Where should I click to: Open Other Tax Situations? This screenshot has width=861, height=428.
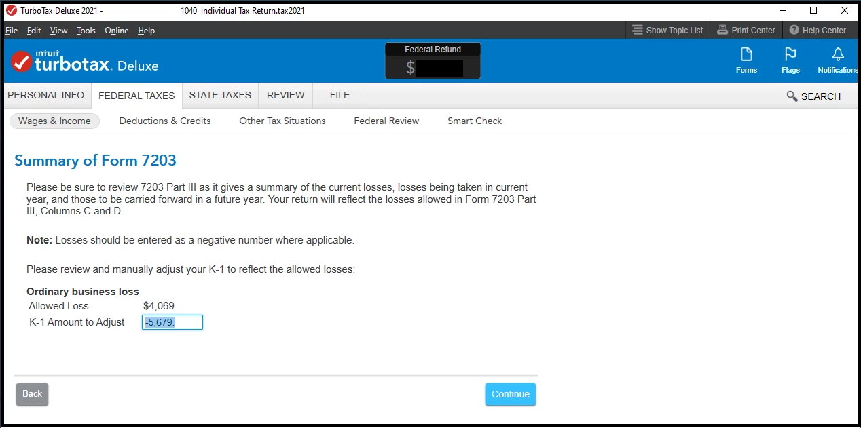[x=282, y=121]
